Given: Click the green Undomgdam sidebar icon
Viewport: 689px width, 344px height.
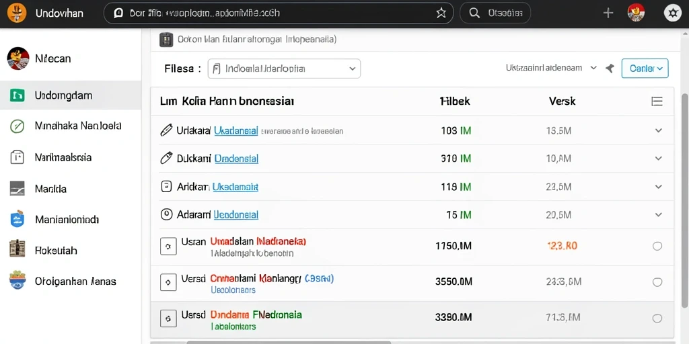Looking at the screenshot, I should 17,95.
